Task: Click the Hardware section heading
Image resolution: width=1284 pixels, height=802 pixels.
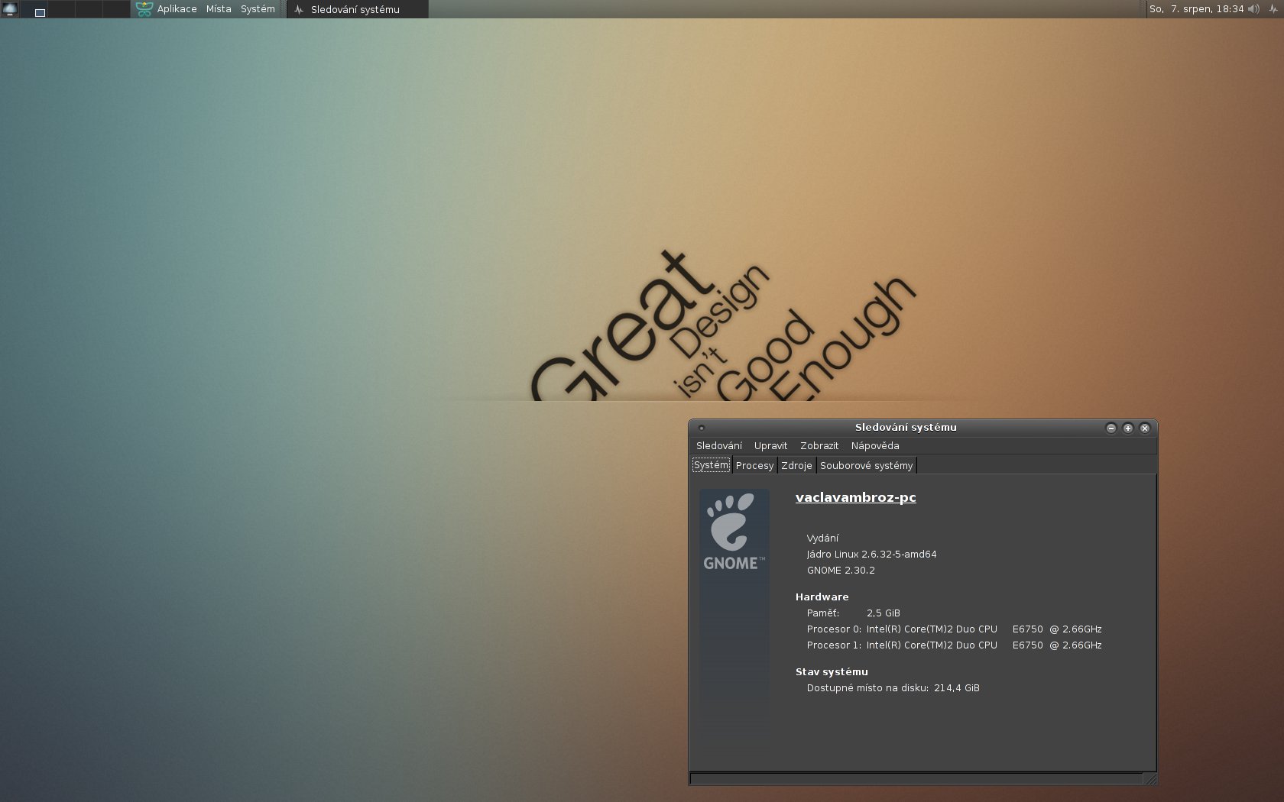Action: pos(822,597)
